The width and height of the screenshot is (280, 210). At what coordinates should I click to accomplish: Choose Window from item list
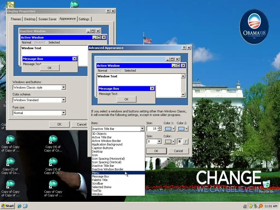[x=118, y=194]
